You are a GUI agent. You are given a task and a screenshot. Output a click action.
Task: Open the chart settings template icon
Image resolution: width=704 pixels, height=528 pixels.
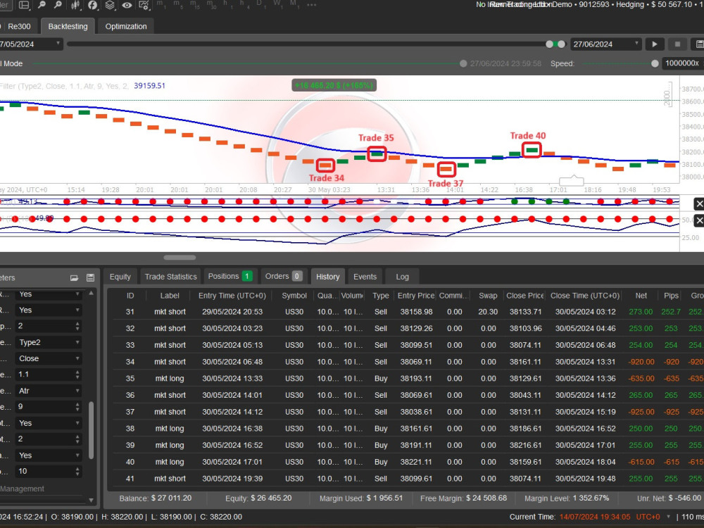pyautogui.click(x=144, y=5)
